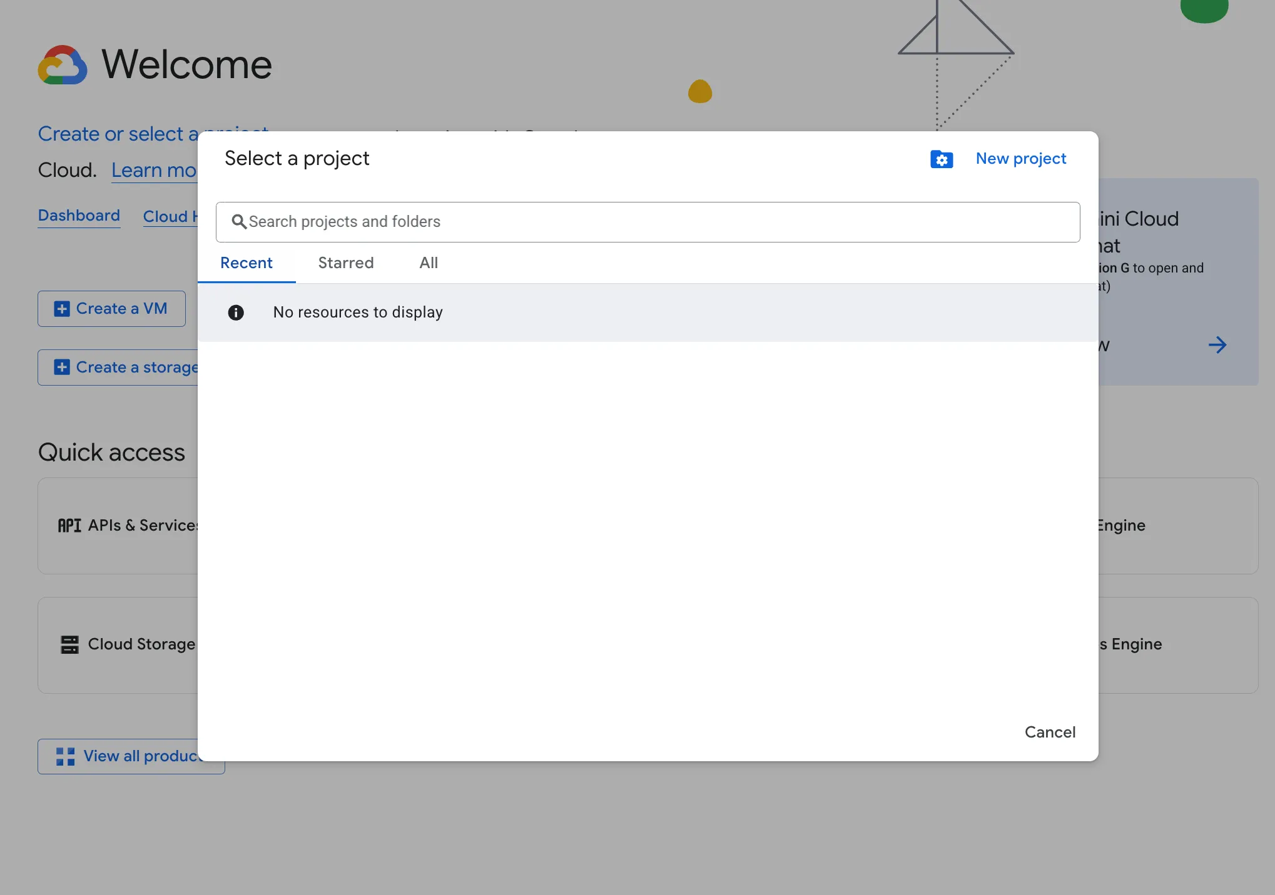Click the Create a VM button
The height and width of the screenshot is (895, 1275).
111,308
